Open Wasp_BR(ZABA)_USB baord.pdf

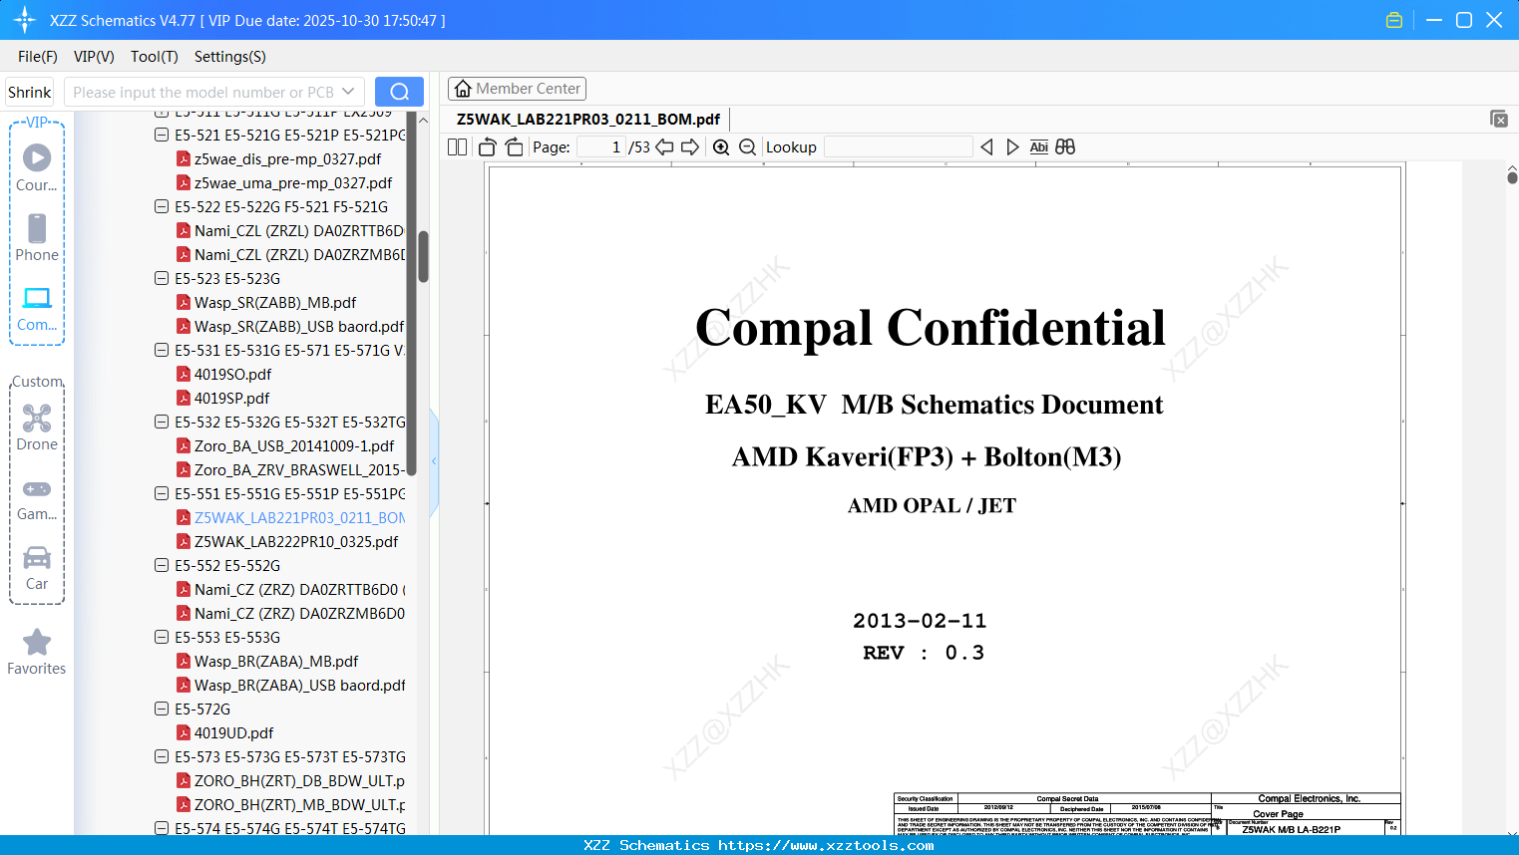[x=291, y=685]
